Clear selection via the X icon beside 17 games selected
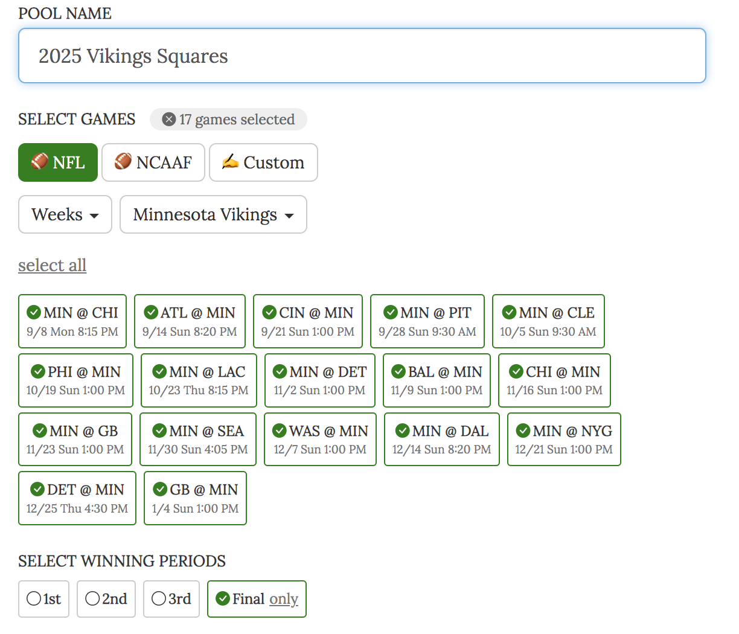739x634 pixels. tap(169, 120)
